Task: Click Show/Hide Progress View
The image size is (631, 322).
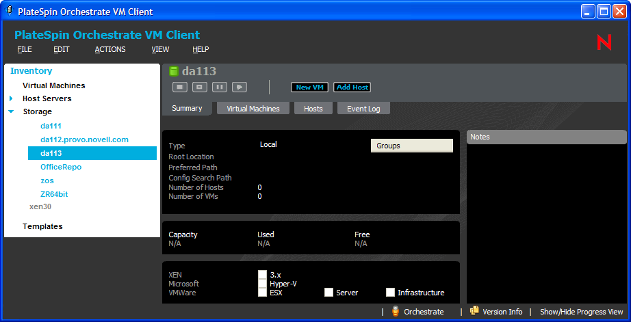Action: click(x=581, y=312)
